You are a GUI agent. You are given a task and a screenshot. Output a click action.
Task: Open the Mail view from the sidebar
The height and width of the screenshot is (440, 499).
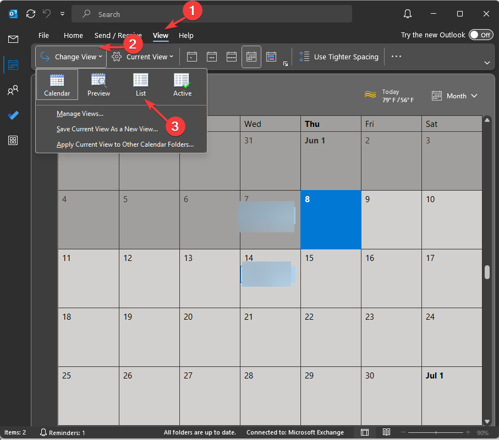click(13, 39)
